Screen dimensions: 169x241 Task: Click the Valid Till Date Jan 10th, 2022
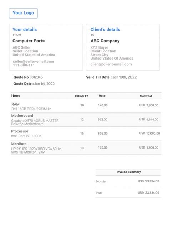pyautogui.click(x=124, y=77)
